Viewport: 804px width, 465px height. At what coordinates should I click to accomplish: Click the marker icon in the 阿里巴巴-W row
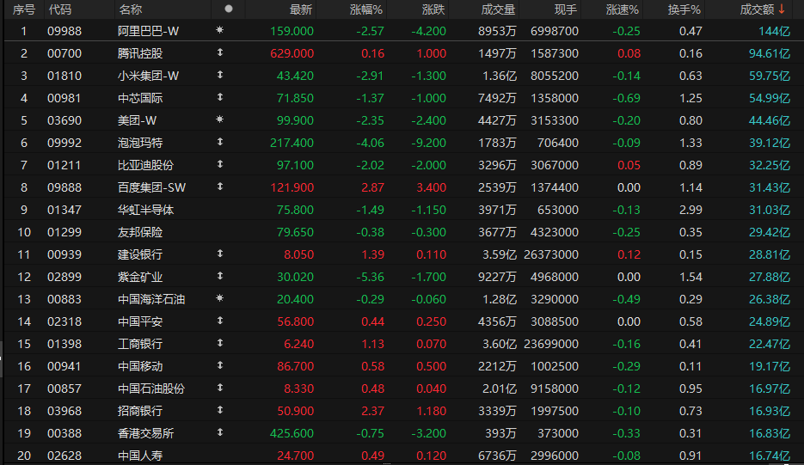[219, 30]
